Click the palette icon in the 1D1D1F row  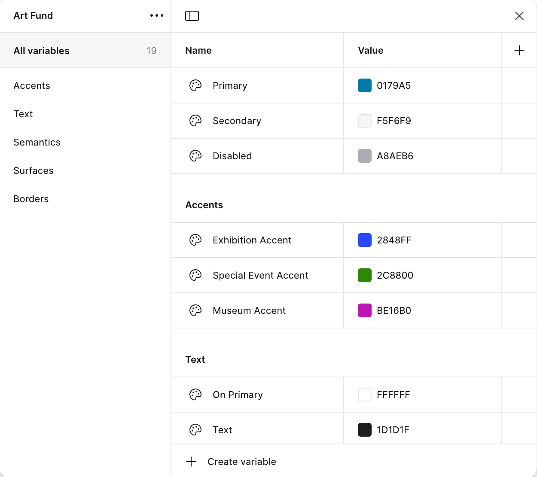[195, 430]
